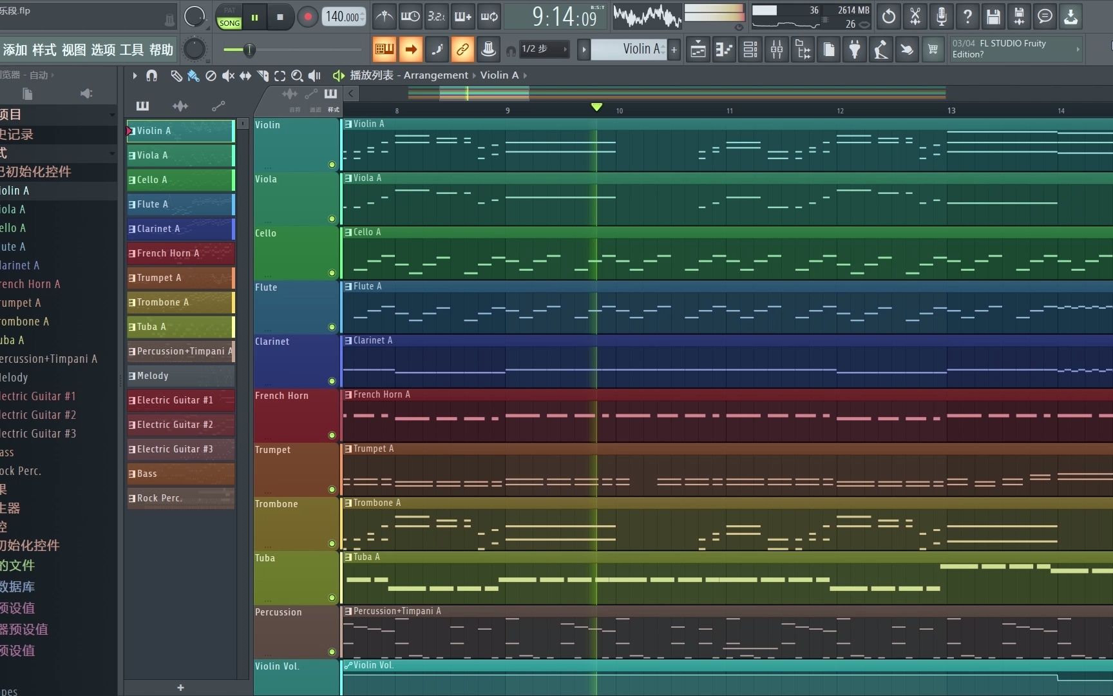Select the zoom magnifier tool

[x=297, y=75]
